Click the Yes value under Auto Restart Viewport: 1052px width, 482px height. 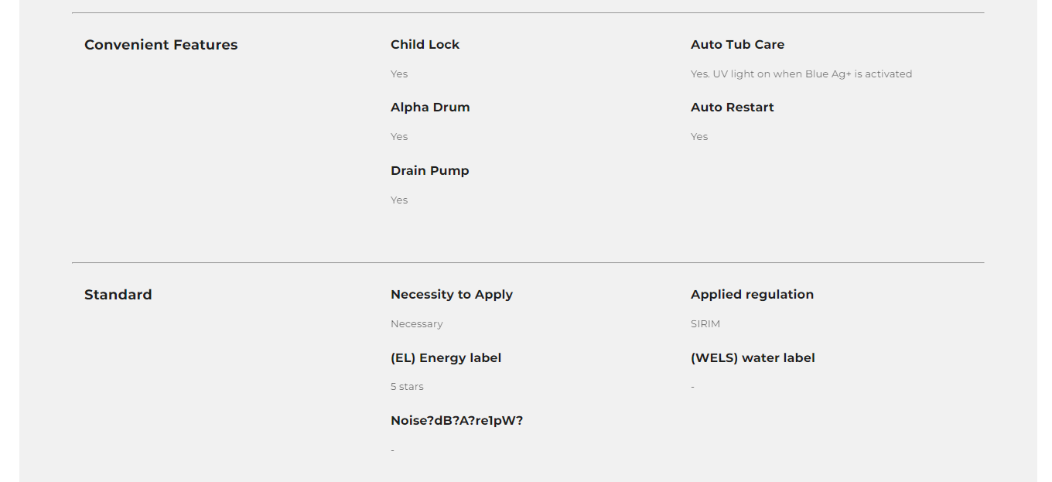(698, 137)
